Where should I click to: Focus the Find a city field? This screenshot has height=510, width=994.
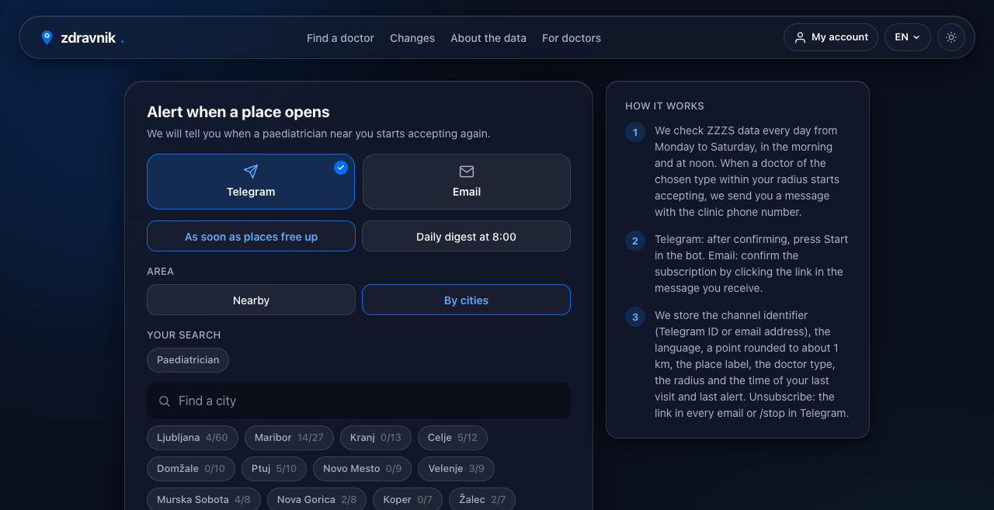click(x=359, y=401)
